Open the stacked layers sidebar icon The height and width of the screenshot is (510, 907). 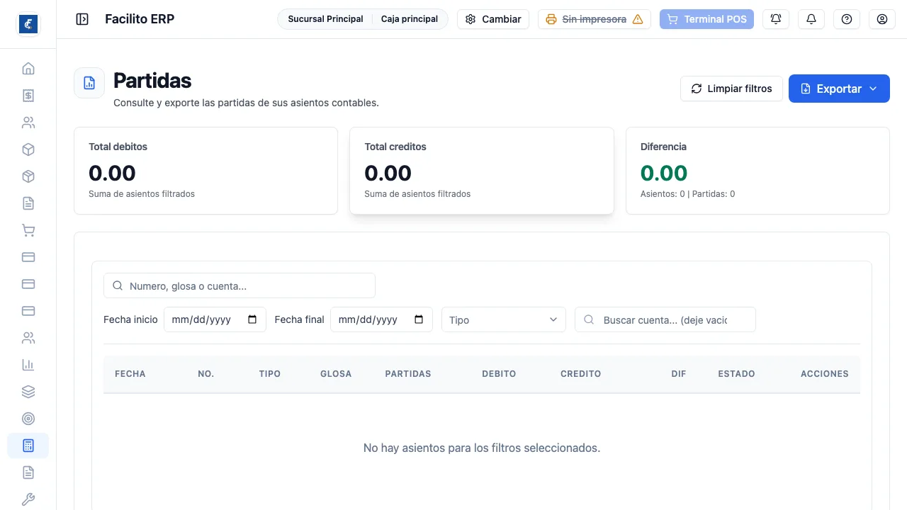click(x=28, y=392)
